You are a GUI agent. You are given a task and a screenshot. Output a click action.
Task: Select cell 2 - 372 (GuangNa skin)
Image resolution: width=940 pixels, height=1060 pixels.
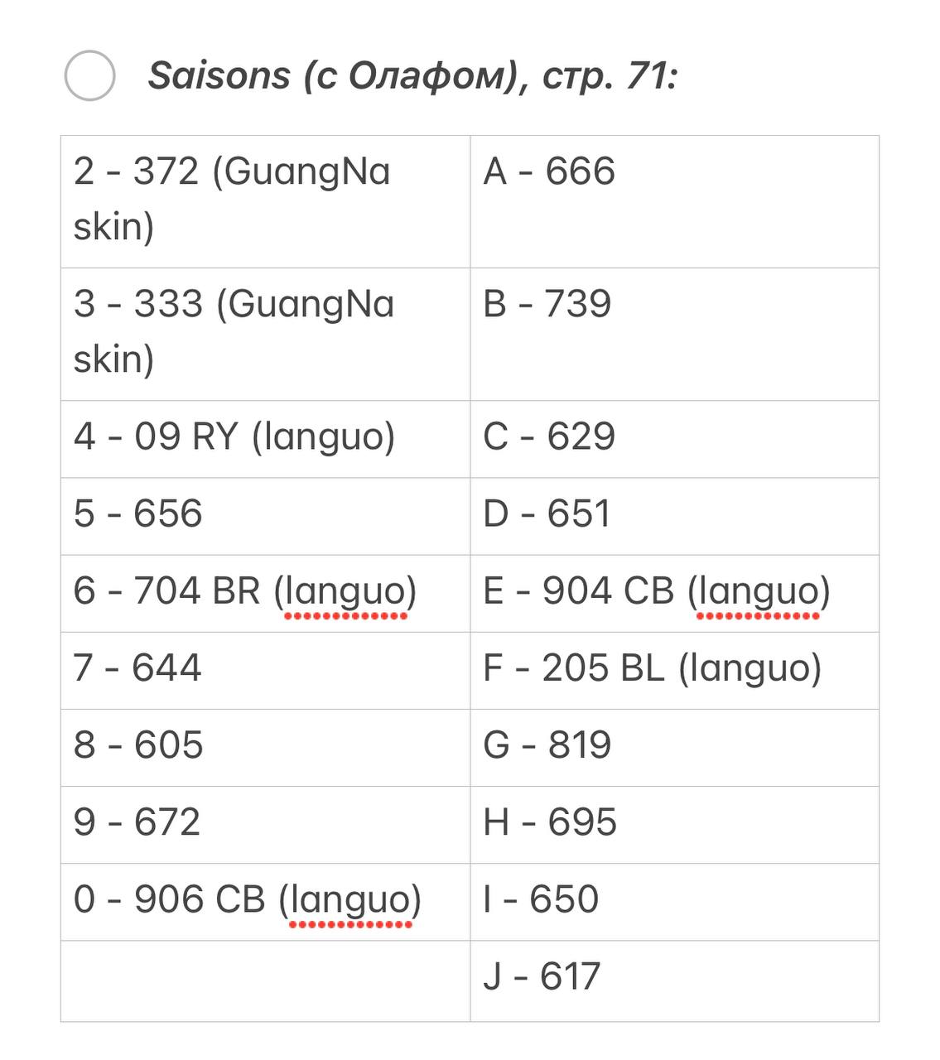pos(265,201)
